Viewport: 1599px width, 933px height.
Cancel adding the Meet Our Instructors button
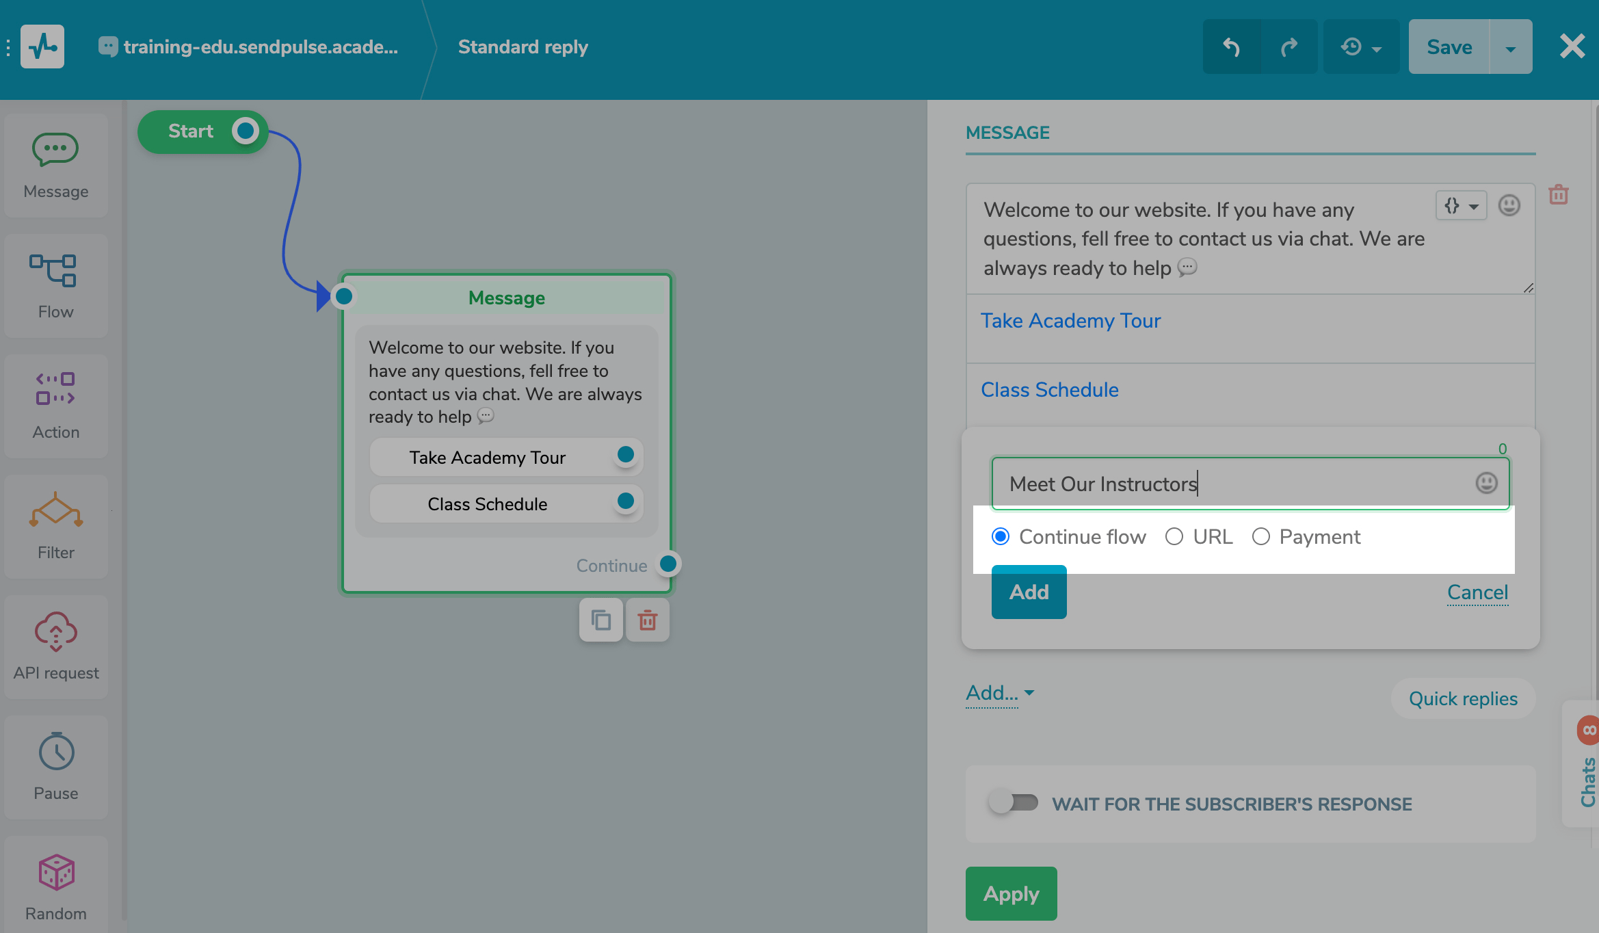pos(1477,592)
